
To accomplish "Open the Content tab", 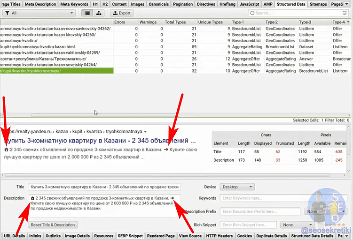I will point(119,4).
